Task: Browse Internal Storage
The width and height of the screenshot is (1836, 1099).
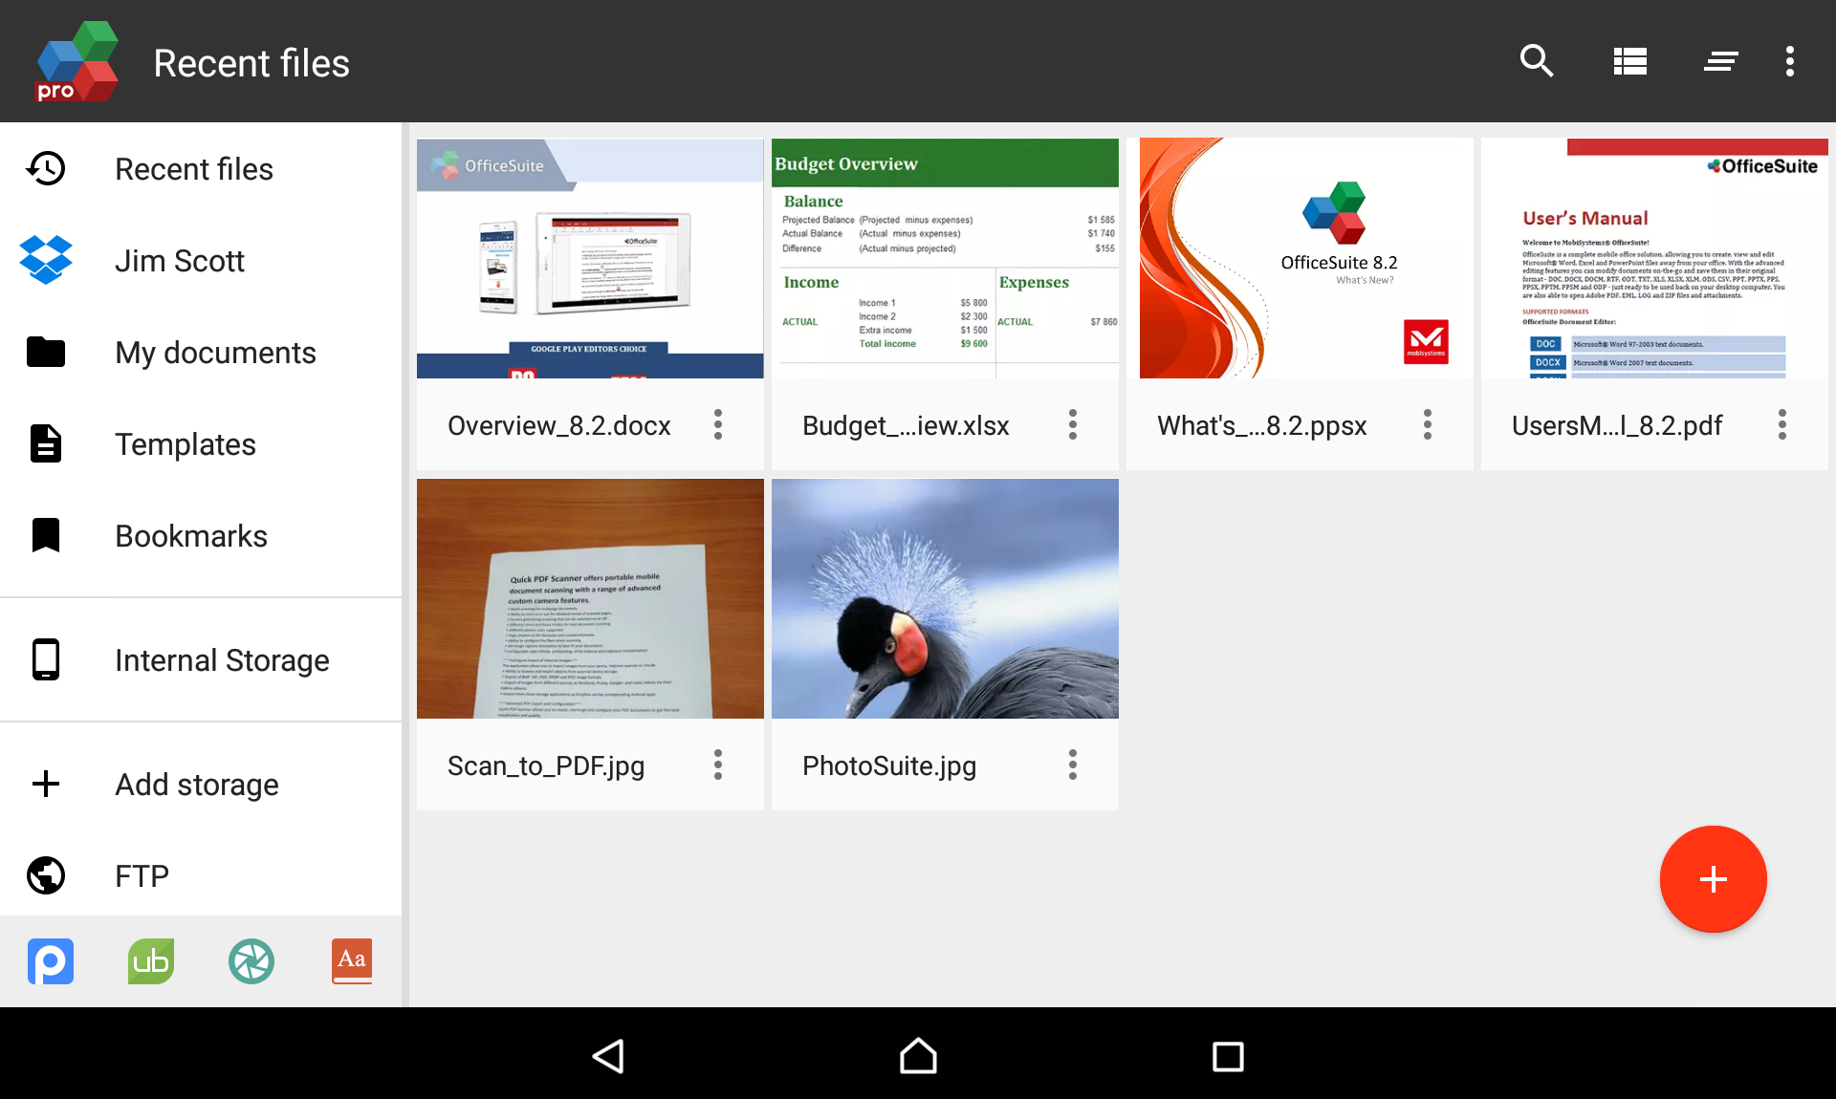Action: pyautogui.click(x=201, y=659)
